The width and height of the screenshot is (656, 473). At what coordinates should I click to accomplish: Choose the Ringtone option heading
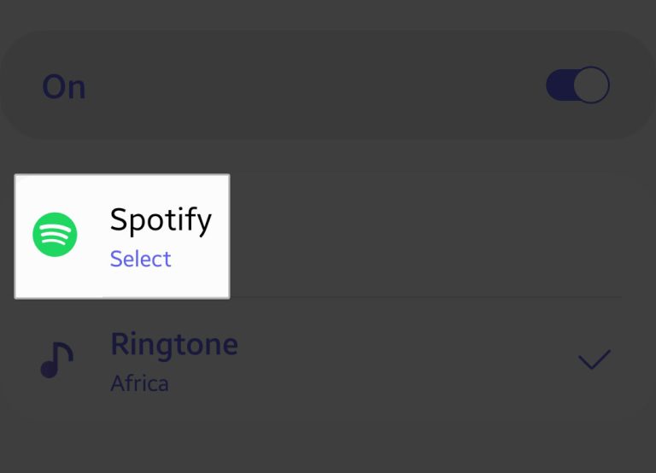point(174,345)
